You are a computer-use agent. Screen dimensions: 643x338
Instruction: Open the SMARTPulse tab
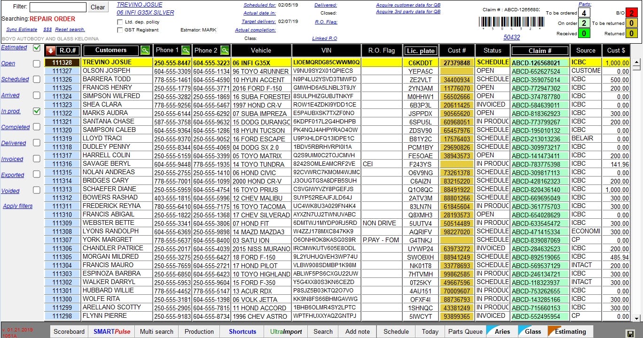coord(111,331)
